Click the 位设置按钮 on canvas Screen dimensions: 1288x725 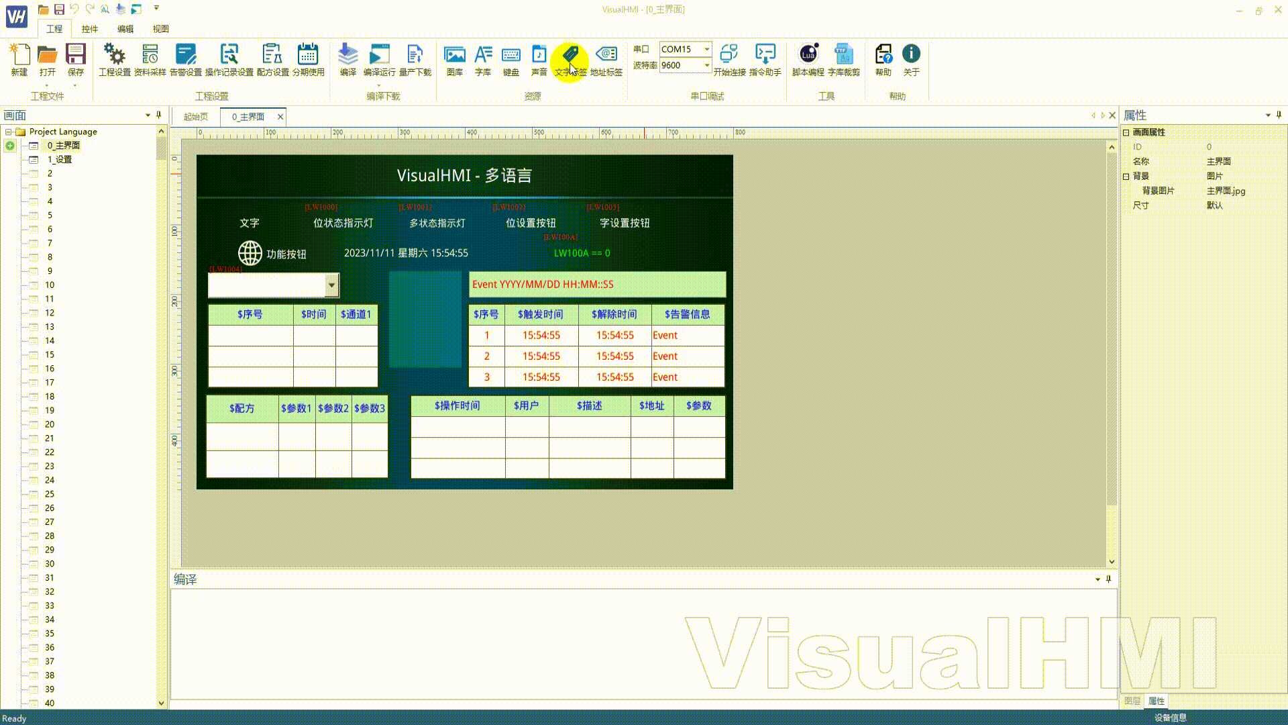pyautogui.click(x=531, y=223)
